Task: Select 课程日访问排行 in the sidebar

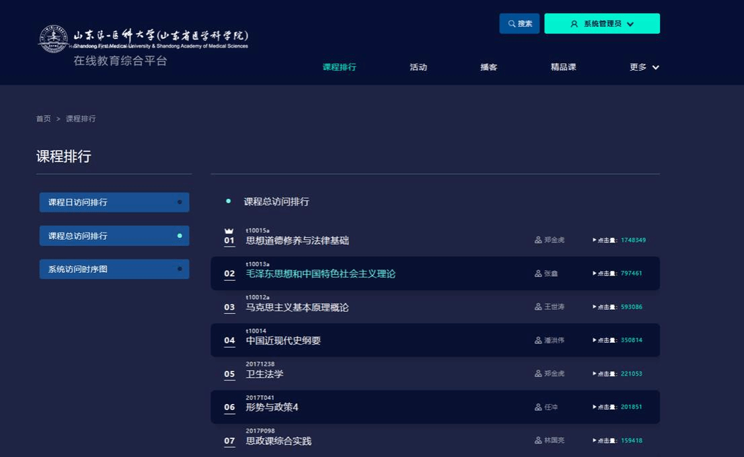Action: pos(114,202)
